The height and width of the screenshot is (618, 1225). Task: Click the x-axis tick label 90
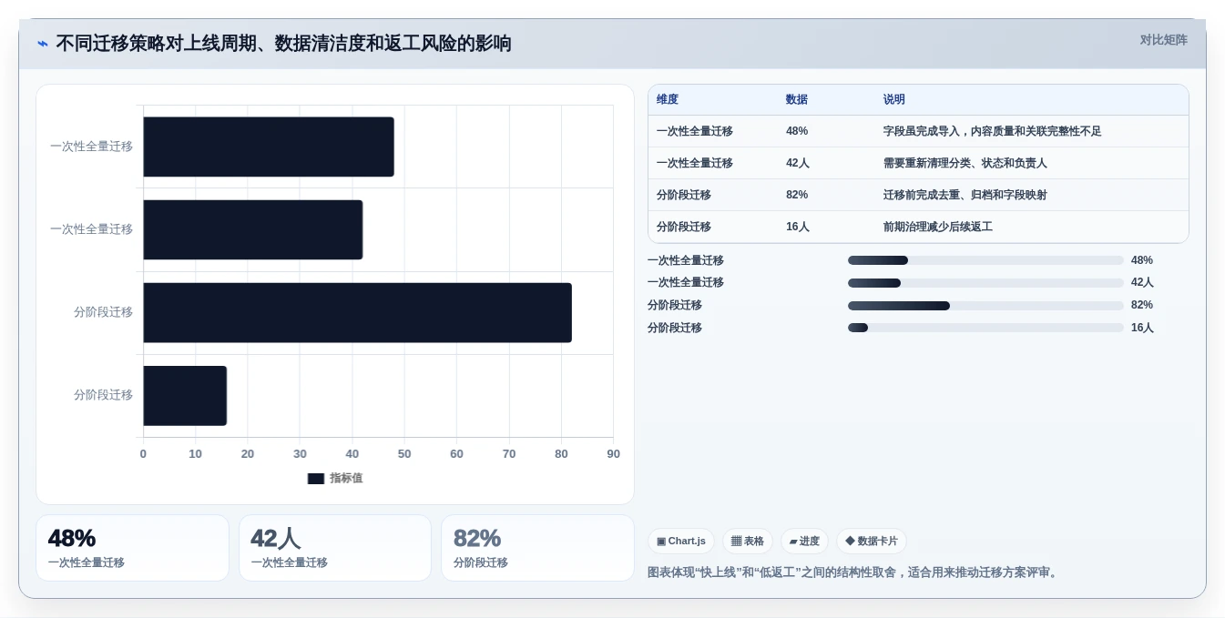[613, 453]
